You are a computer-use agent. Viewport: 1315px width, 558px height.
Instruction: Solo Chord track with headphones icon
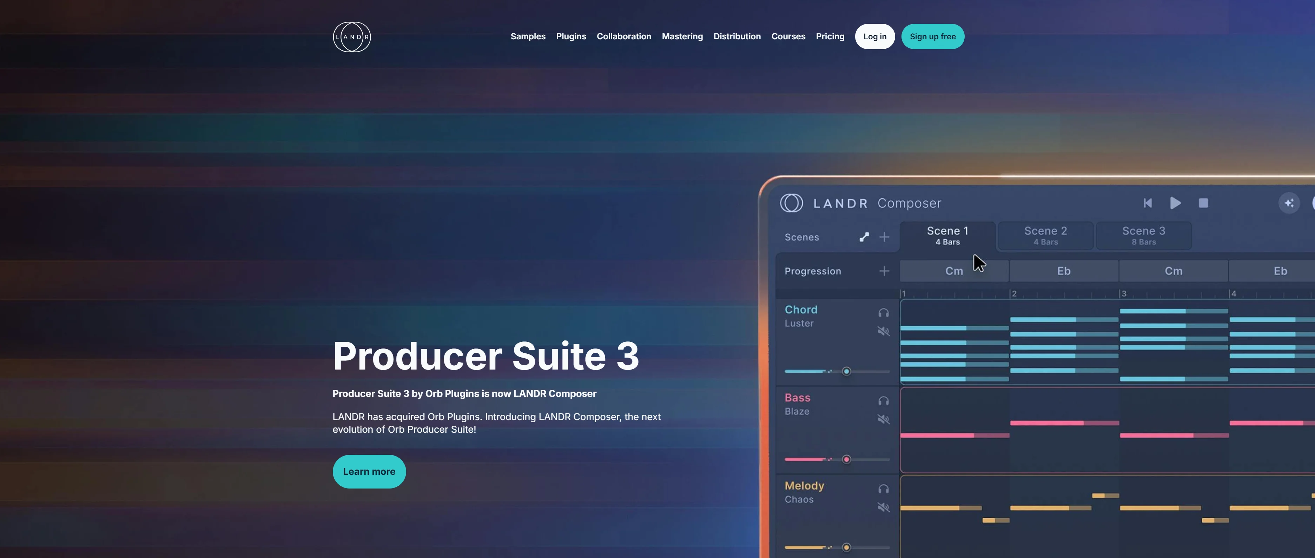883,313
